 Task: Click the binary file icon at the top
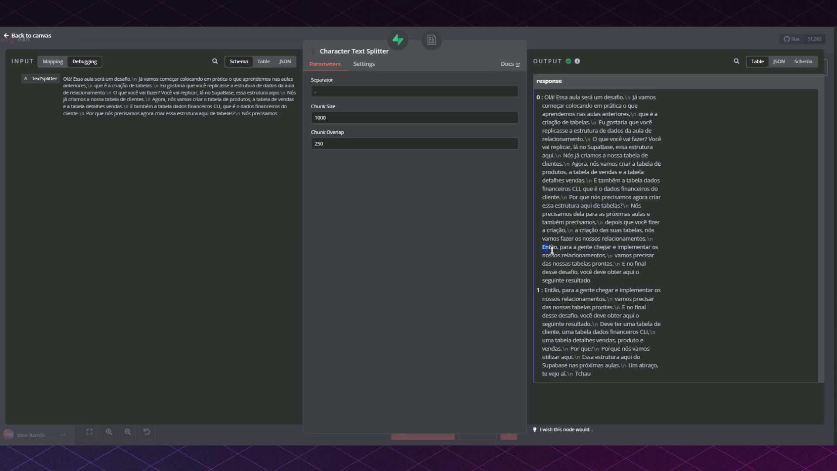coord(431,40)
